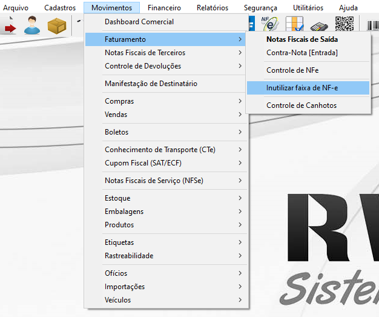379x317 pixels.
Task: Click the red arrow exit icon
Action: [x=9, y=25]
